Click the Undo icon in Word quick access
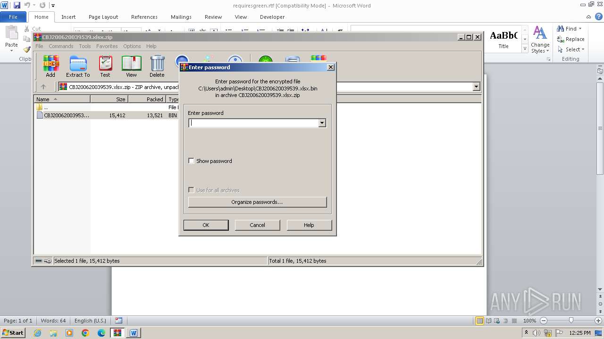The image size is (604, 339). pyautogui.click(x=27, y=5)
